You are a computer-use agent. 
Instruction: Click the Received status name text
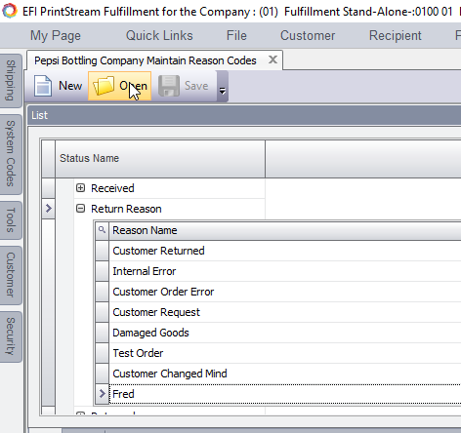(112, 188)
